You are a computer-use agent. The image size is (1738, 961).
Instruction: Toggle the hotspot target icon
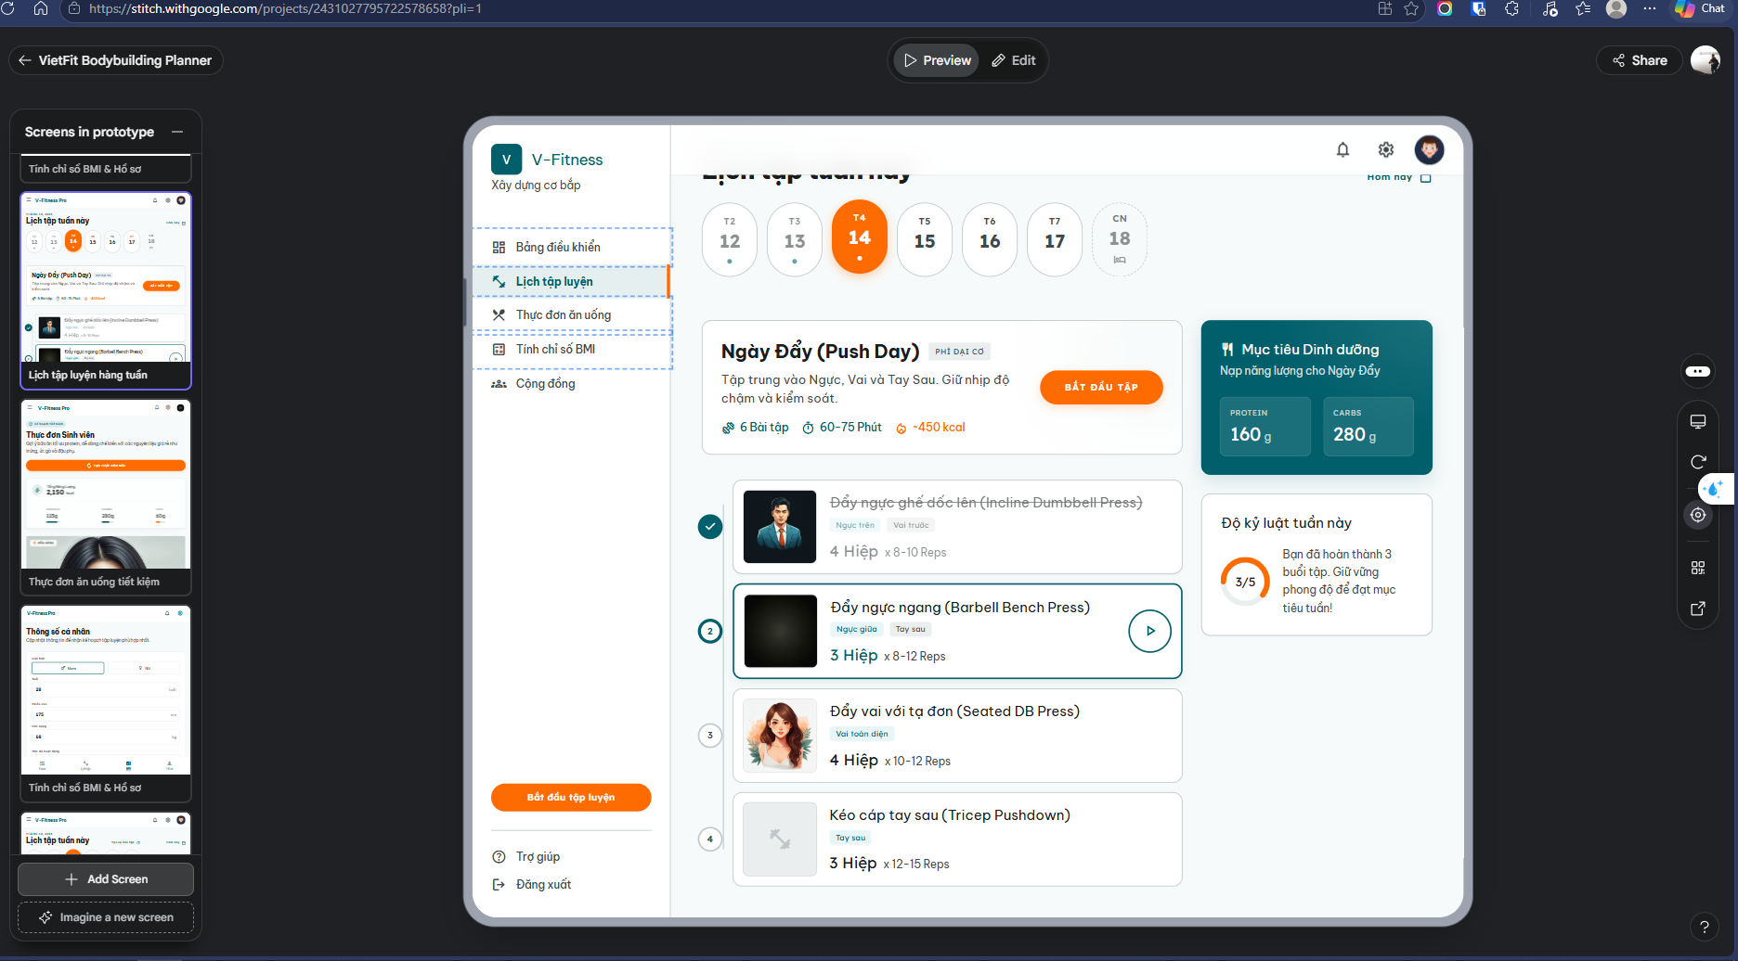click(x=1698, y=515)
